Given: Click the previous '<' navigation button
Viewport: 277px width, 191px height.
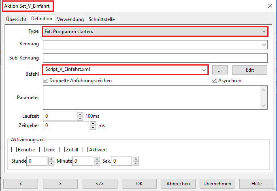Looking at the screenshot, I should click(x=20, y=183).
